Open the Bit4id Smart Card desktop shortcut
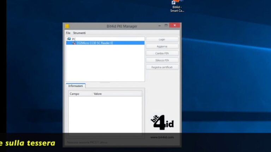 (177, 6)
